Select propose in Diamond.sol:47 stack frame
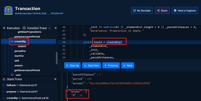 pyautogui.click(x=22, y=92)
